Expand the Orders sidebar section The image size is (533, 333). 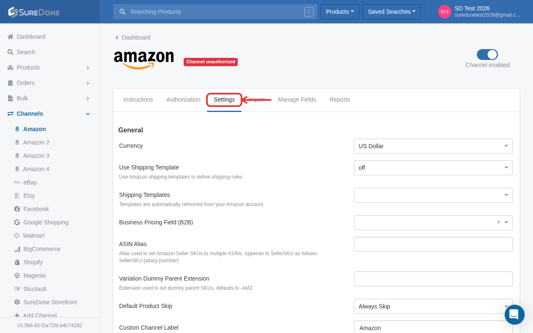[x=88, y=83]
